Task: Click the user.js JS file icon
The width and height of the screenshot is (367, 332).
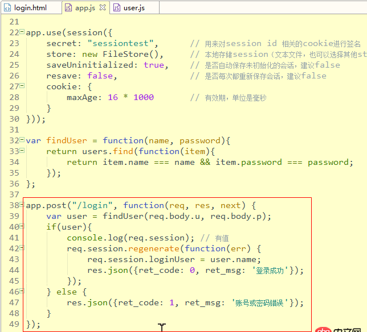Action: 117,8
